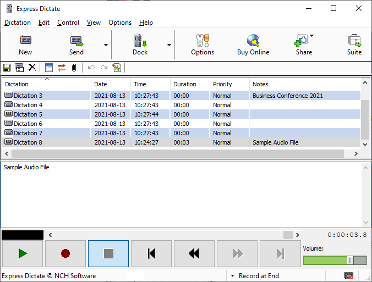Click the status bar recorder icon
This screenshot has height=282, width=372.
point(349,275)
